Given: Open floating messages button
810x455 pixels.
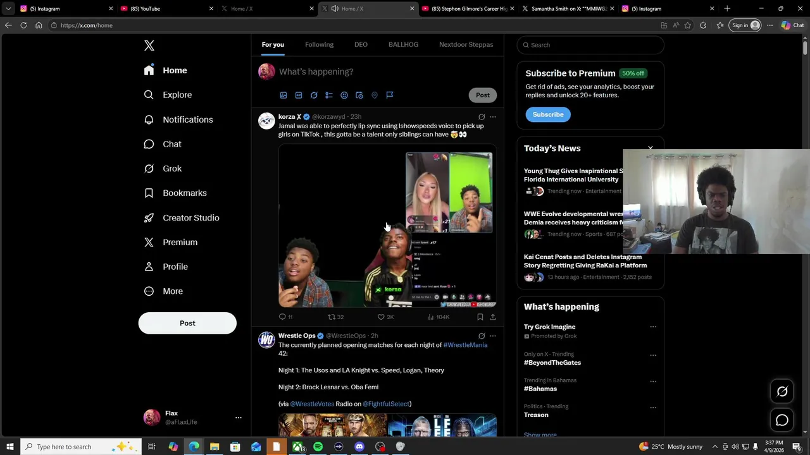Looking at the screenshot, I should 782,420.
